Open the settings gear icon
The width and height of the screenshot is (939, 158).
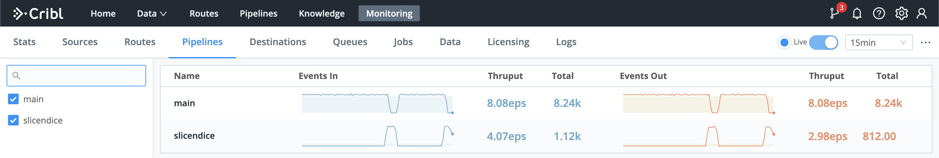(x=901, y=14)
